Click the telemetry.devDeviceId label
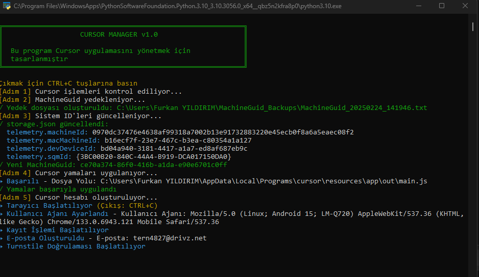The width and height of the screenshot is (479, 277). [51, 148]
